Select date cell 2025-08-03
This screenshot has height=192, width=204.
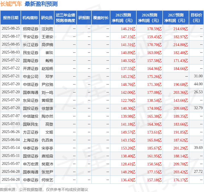[x=11, y=52]
